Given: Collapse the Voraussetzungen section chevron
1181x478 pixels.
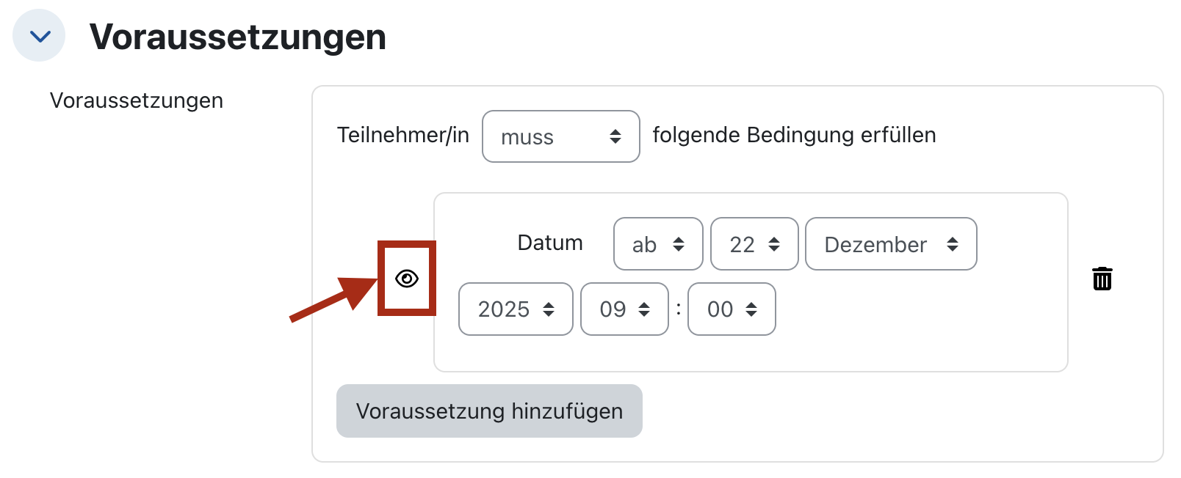Looking at the screenshot, I should coord(40,36).
